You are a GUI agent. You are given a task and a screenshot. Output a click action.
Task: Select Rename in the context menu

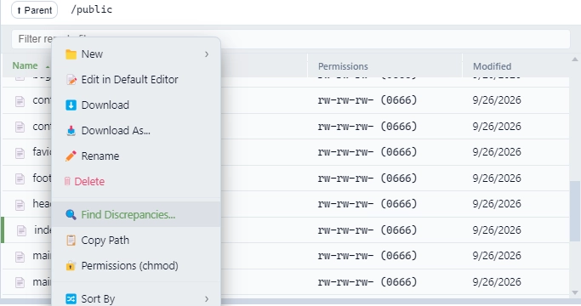136,156
